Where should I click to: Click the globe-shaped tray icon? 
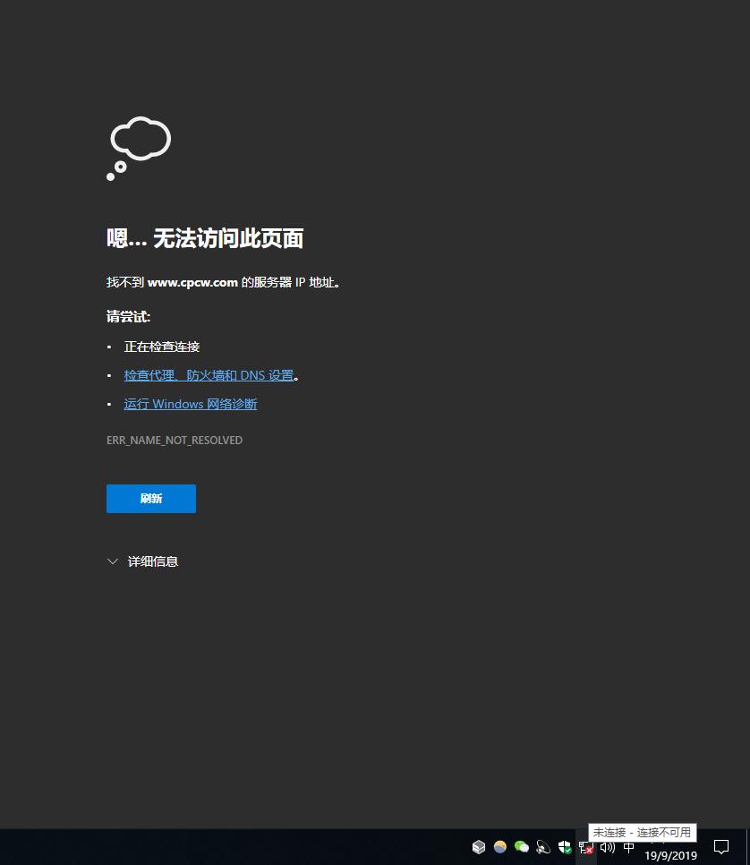pyautogui.click(x=500, y=846)
